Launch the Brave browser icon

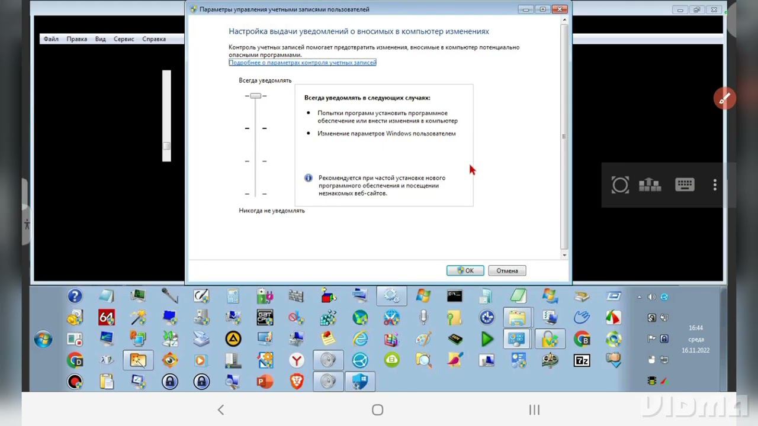click(297, 382)
